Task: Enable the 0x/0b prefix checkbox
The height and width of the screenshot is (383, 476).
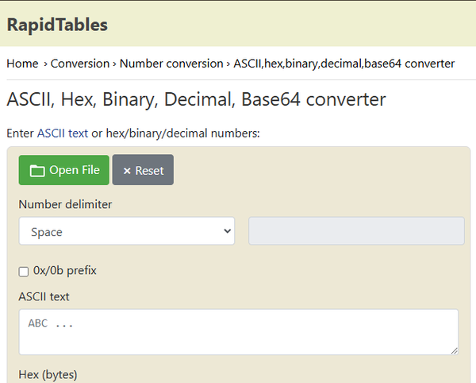Action: (x=24, y=271)
